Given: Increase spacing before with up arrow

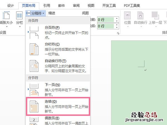Looking at the screenshot, I should [x=117, y=18].
